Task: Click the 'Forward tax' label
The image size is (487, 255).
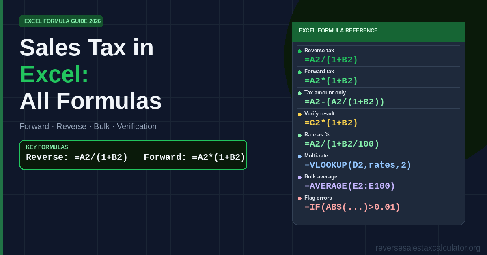Action: click(319, 72)
